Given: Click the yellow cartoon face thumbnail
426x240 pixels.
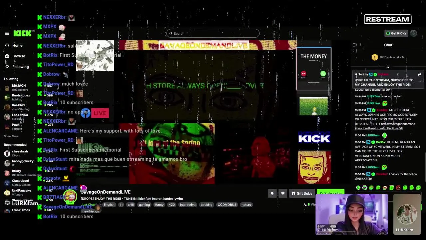Looking at the screenshot, I should coord(314,167).
